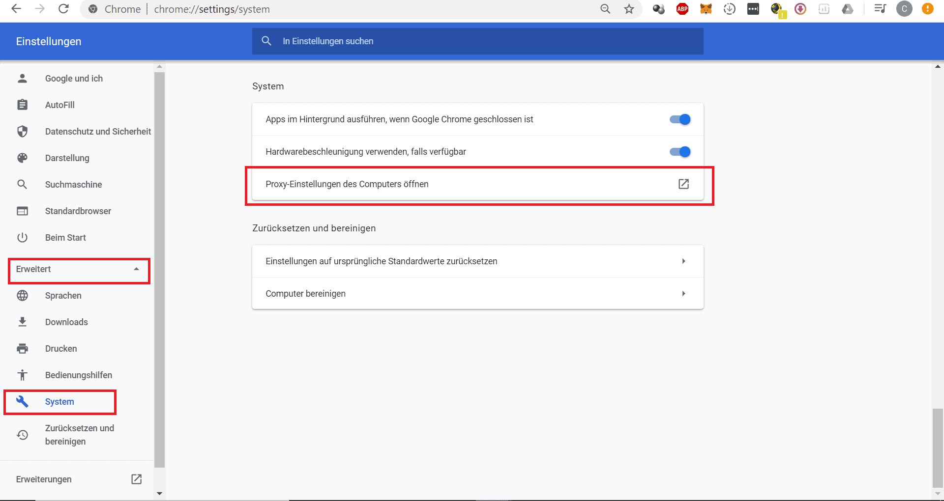Click the browser reload icon
The width and height of the screenshot is (944, 501).
[x=63, y=9]
